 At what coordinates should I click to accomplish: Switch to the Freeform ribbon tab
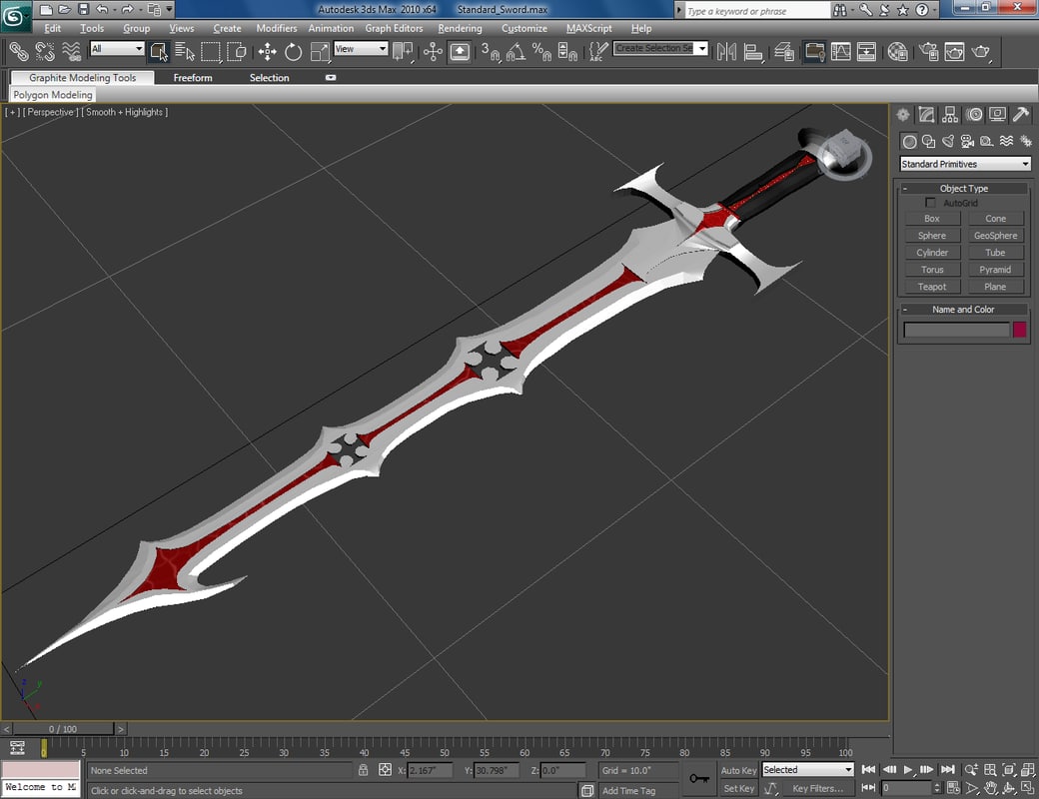pyautogui.click(x=193, y=77)
